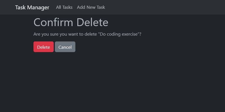Click the Task Manager brand link

[x=32, y=7]
